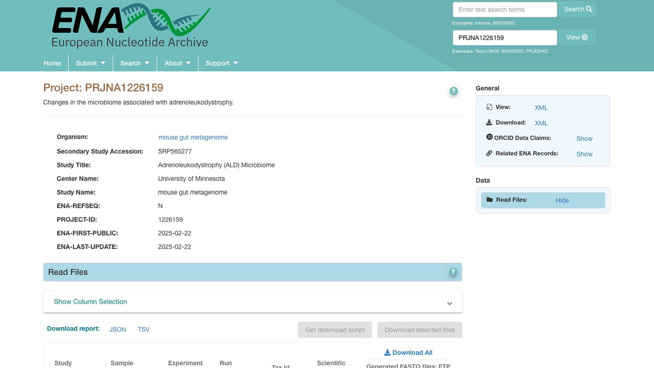Open the Support dropdown menu
The image size is (654, 368).
point(222,63)
